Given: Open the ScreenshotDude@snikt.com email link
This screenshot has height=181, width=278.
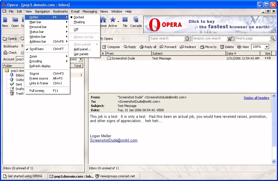Looking at the screenshot, I should click(113, 140).
